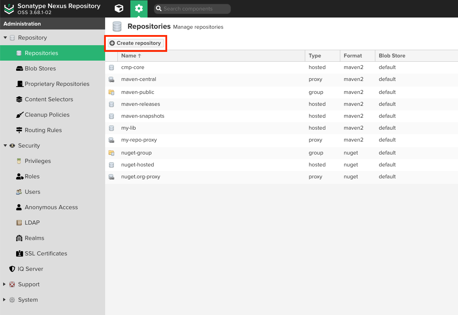Viewport: 458px width, 315px height.
Task: Click the large Repositories page header icon
Action: tap(117, 27)
